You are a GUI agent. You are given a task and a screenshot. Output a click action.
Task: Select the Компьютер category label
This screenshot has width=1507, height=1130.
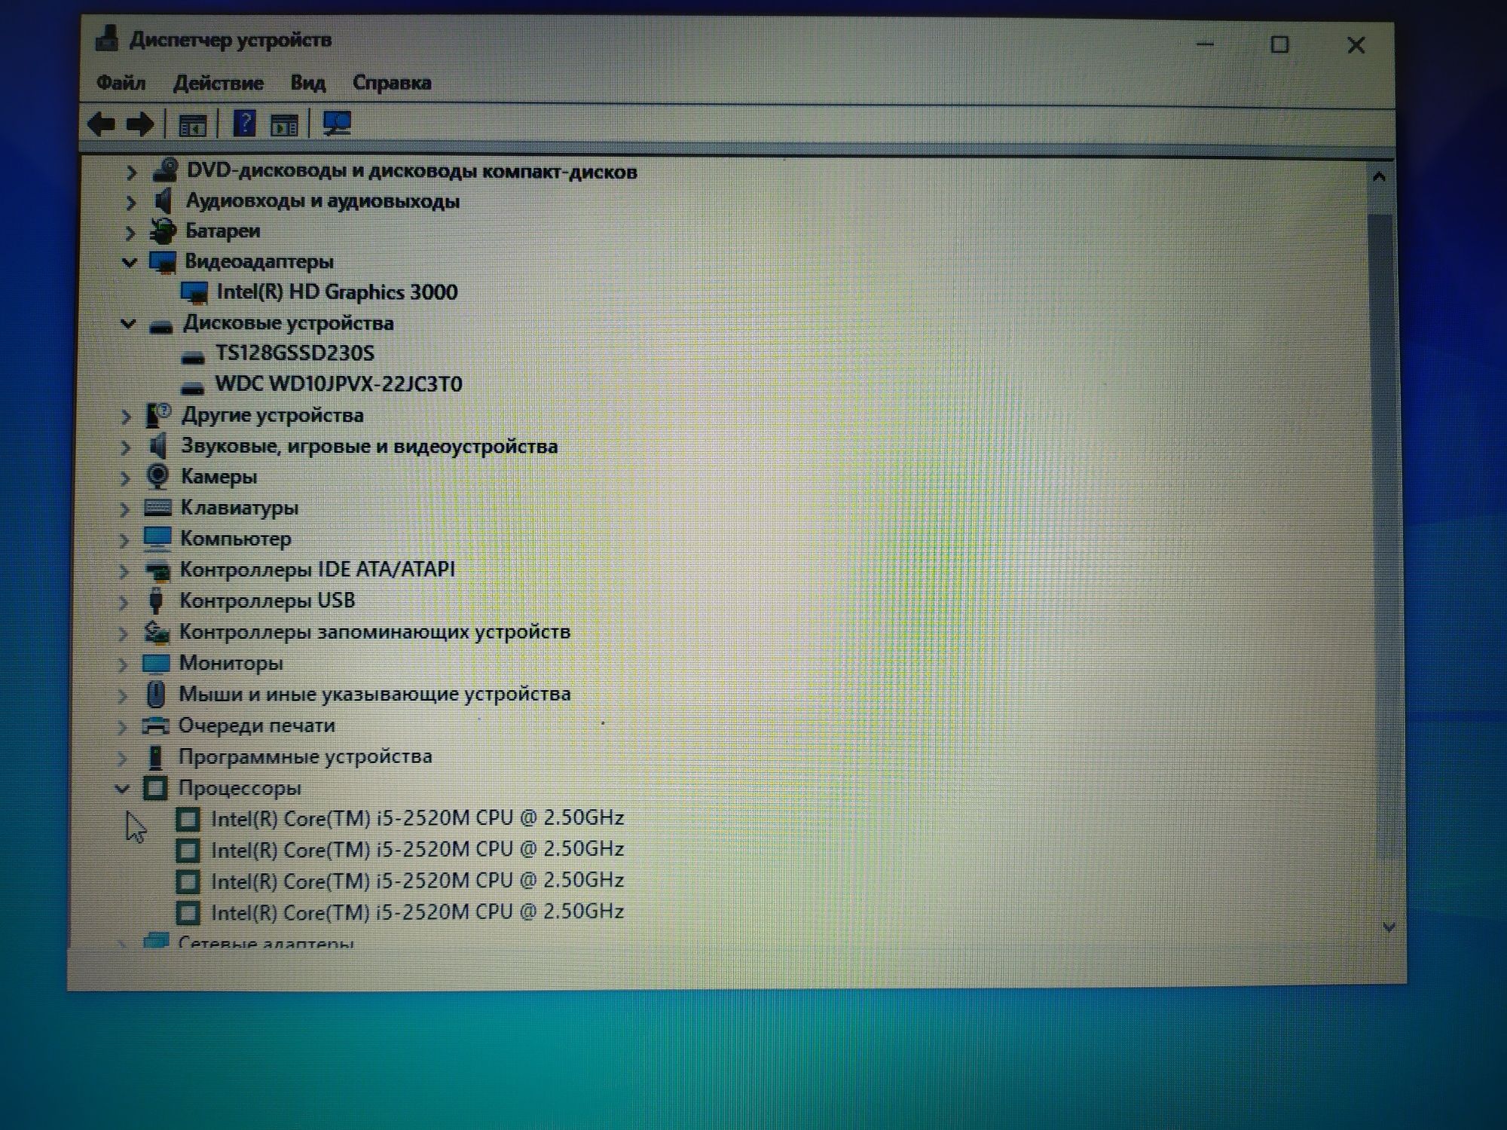click(235, 539)
